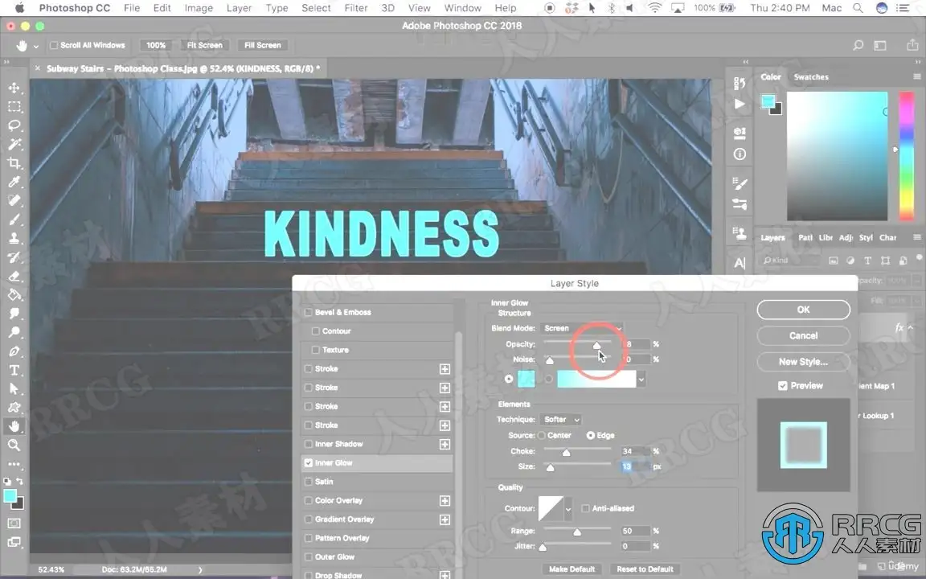Open the Technique Softer dropdown
This screenshot has height=579, width=926.
click(561, 420)
